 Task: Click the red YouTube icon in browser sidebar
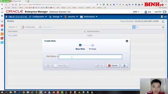(x=2, y=26)
